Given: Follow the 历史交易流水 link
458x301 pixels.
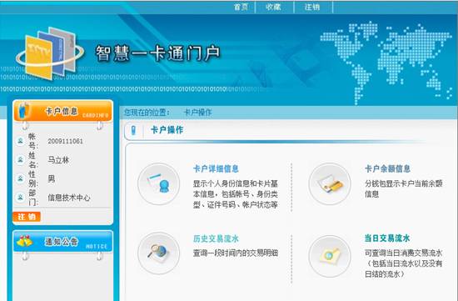Looking at the screenshot, I should (x=216, y=238).
